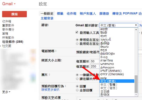Choose the Khmer option above 中文 (香港)
The image size is (142, 100).
tap(117, 78)
